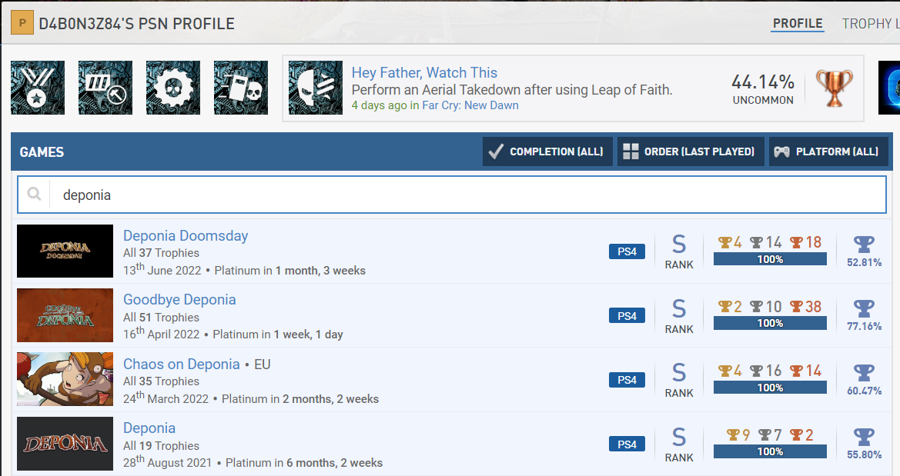Open Deponia Doomsday game page

(x=186, y=236)
